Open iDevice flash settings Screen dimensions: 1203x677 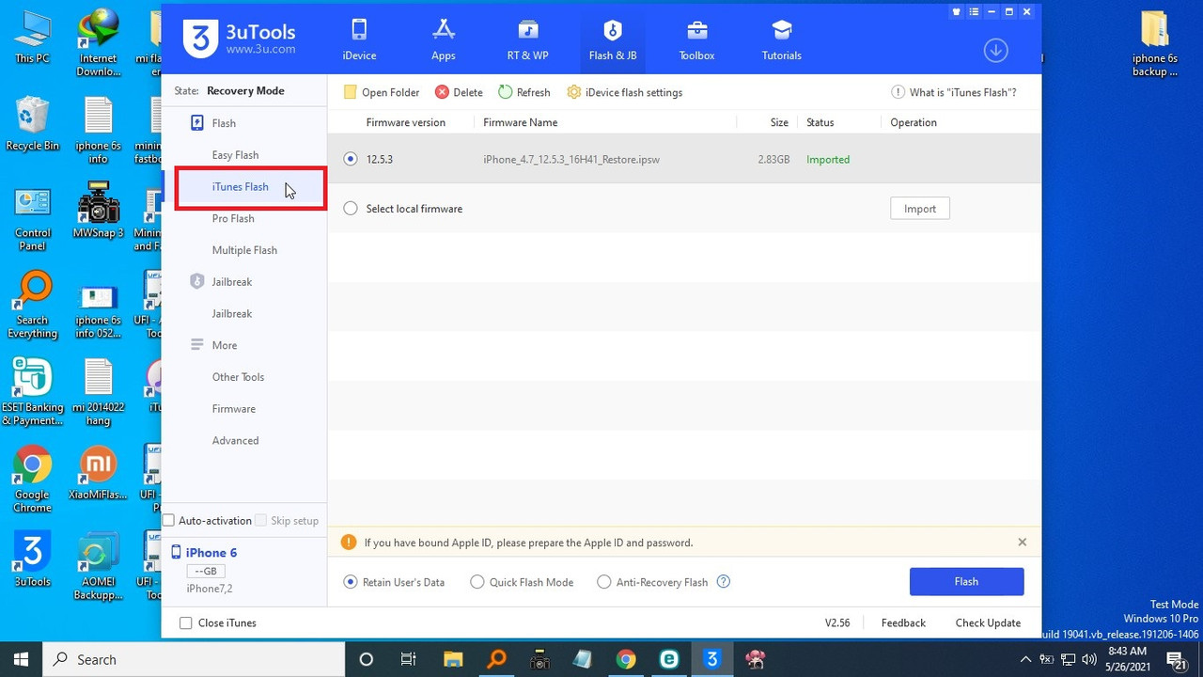(x=625, y=92)
